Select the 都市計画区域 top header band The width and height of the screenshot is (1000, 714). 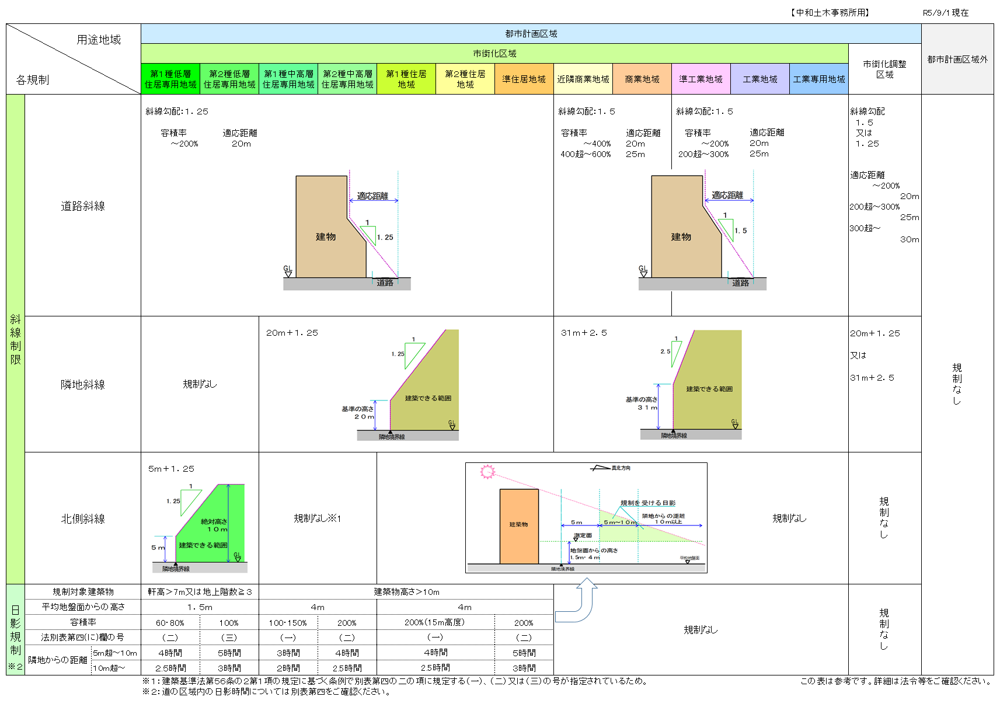point(531,34)
